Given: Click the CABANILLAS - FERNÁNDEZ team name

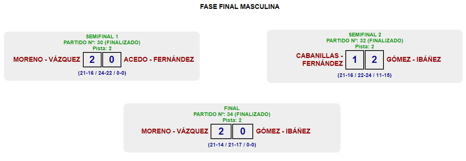Looking at the screenshot, I should click(320, 59).
